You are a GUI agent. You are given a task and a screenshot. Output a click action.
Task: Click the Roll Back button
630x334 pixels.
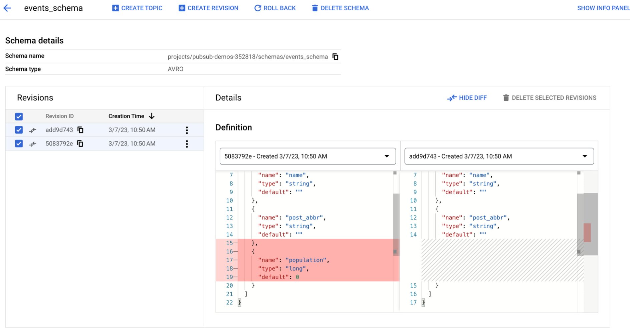275,8
